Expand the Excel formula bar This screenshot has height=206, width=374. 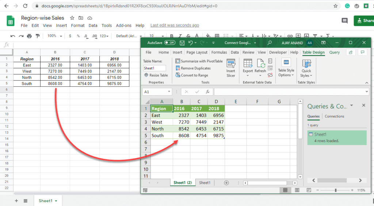tap(367, 92)
